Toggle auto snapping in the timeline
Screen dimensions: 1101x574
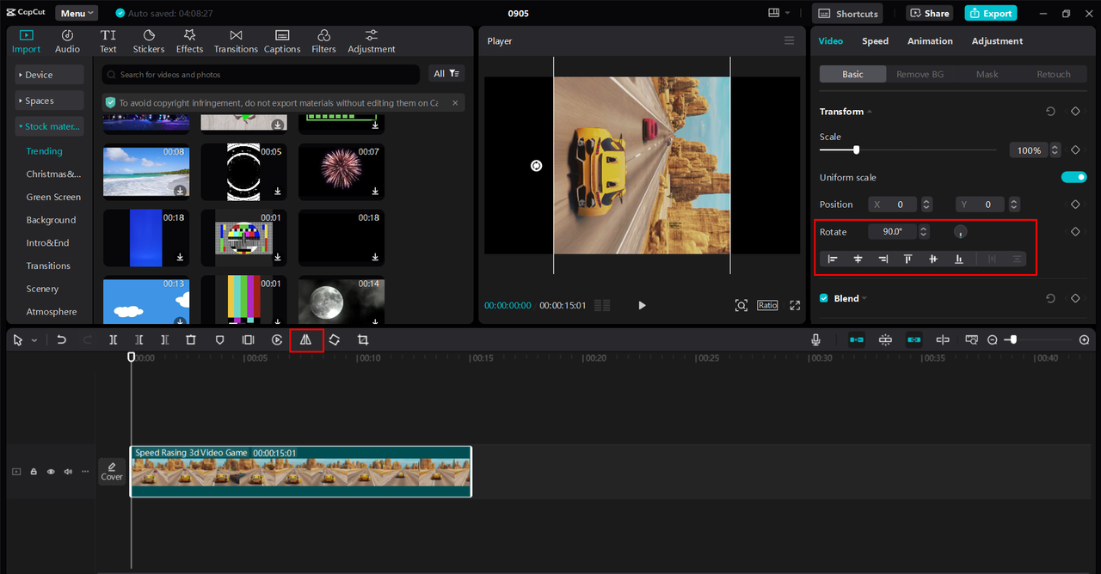[x=885, y=340]
